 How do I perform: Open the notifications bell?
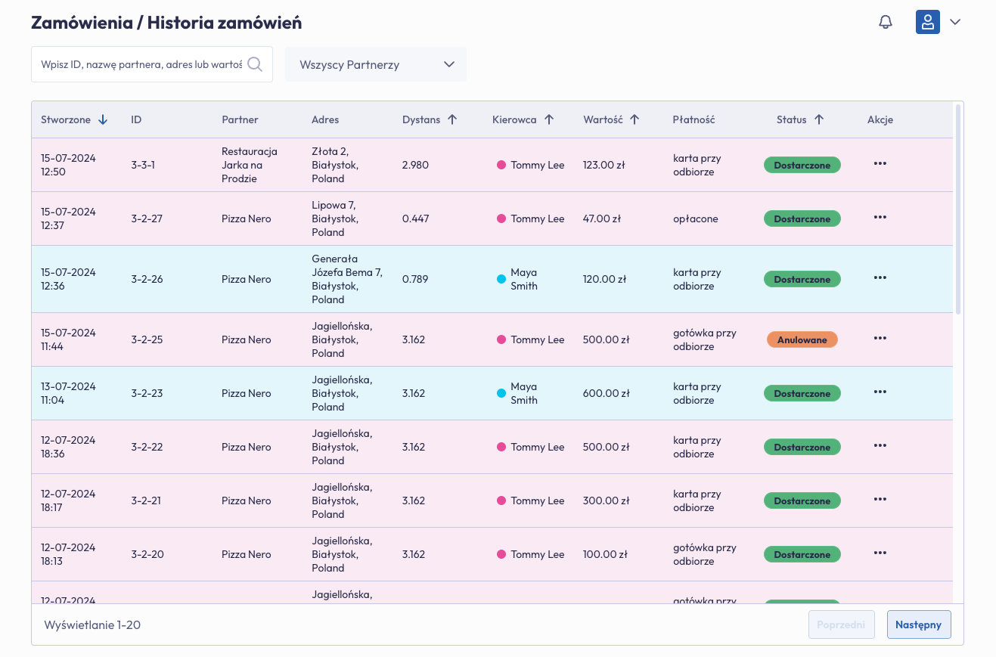(x=886, y=22)
